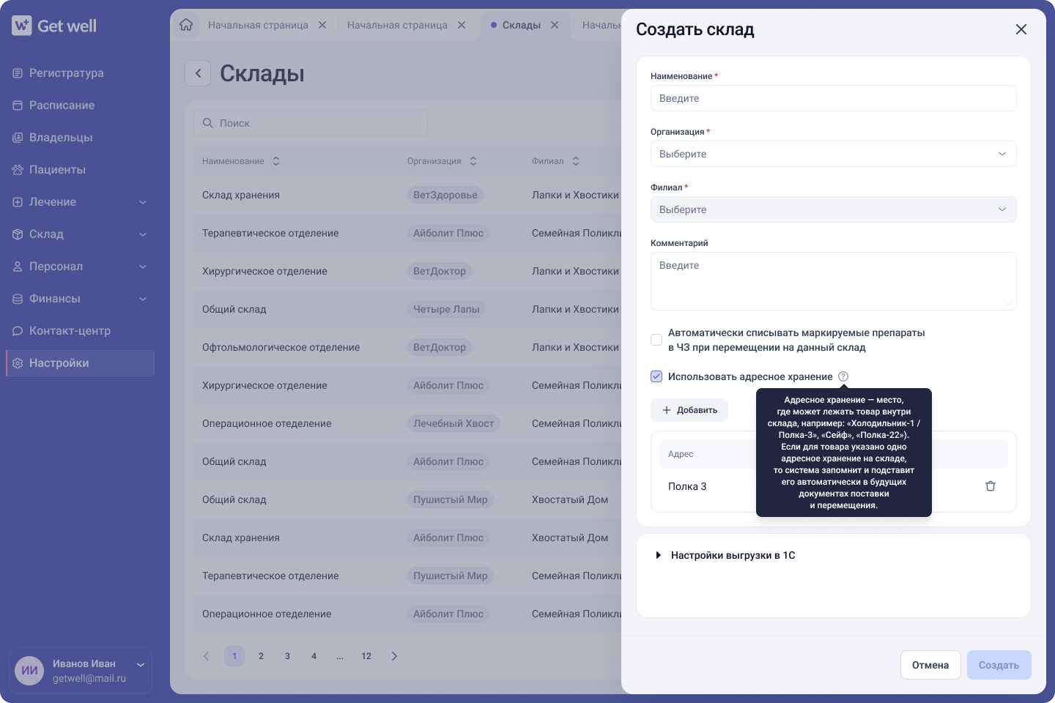Enable automatic write-off of marked drugs checkbox

(656, 340)
